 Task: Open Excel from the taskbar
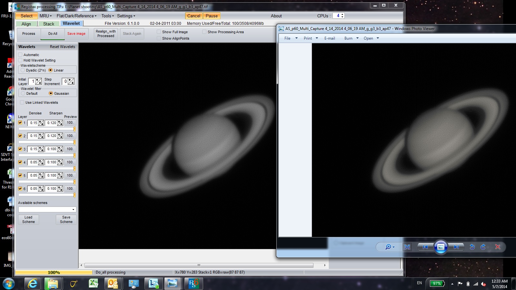click(94, 284)
